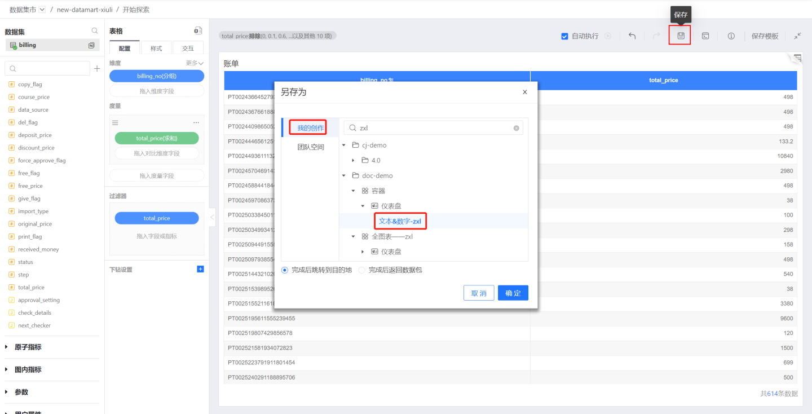
Task: Click the collapse fullscreen arrows icon
Action: point(797,36)
